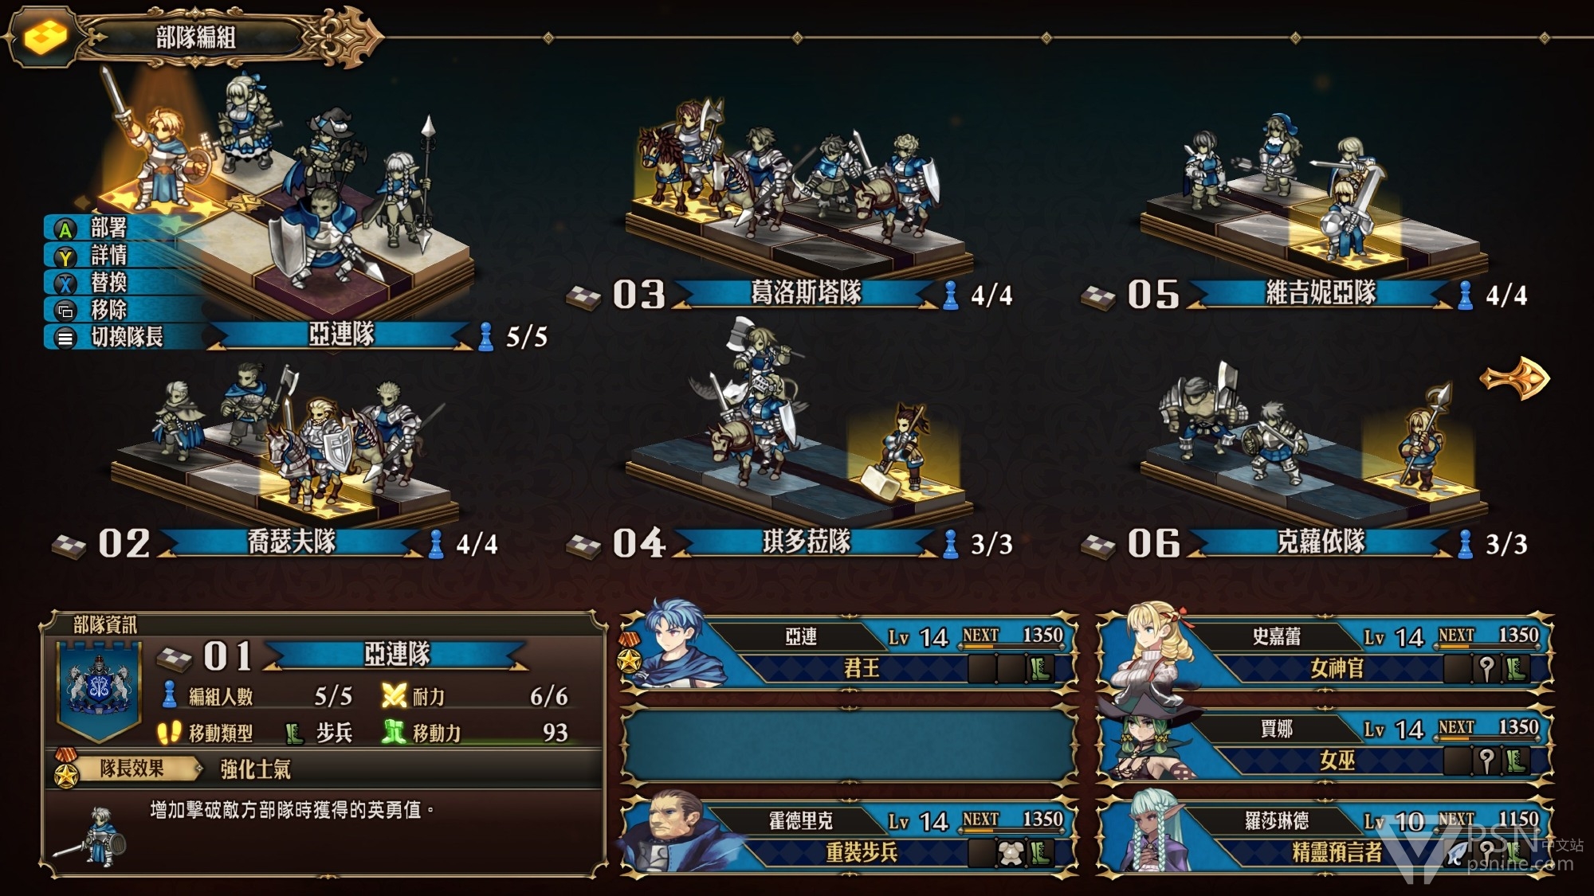The height and width of the screenshot is (896, 1594).
Task: Open 賈娜 女巫 character card
Action: (x=1325, y=743)
